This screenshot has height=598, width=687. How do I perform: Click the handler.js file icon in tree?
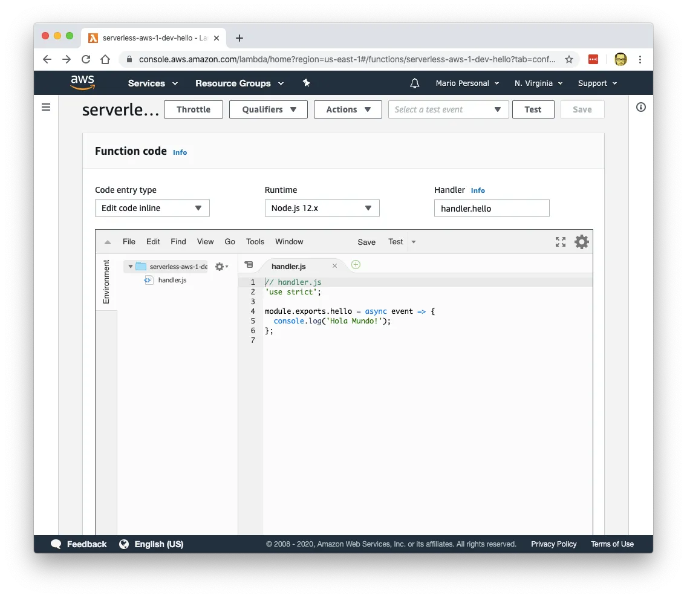coord(148,281)
